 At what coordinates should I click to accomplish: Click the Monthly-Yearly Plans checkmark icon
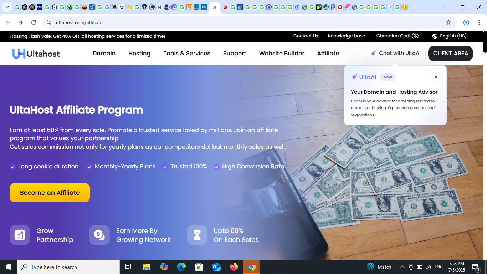click(89, 167)
